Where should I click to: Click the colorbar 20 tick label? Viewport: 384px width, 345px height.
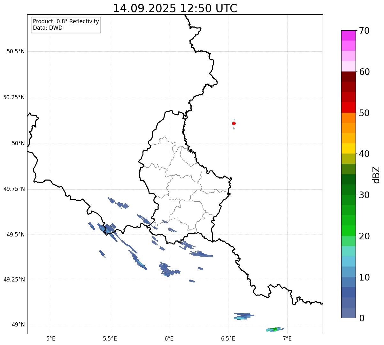pyautogui.click(x=364, y=236)
